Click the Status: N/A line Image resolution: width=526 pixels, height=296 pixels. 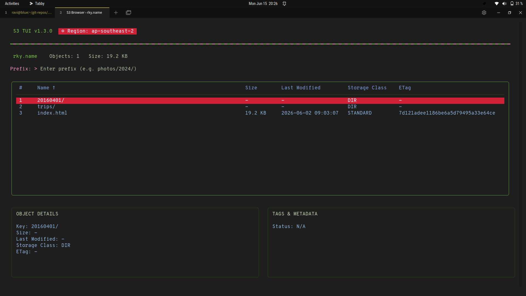(289, 226)
